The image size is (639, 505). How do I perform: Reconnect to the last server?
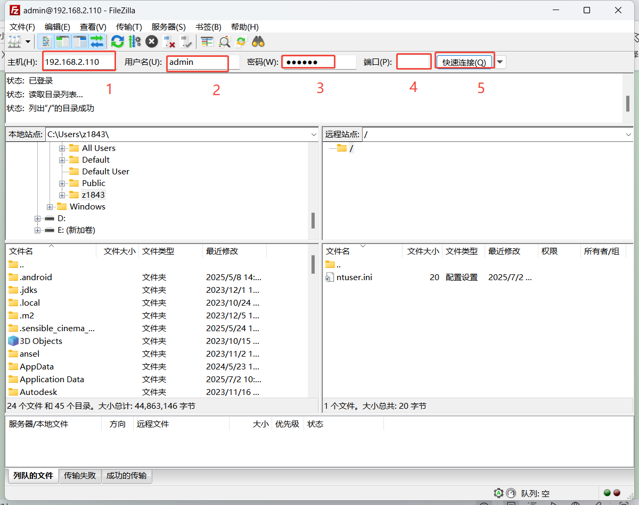click(186, 41)
